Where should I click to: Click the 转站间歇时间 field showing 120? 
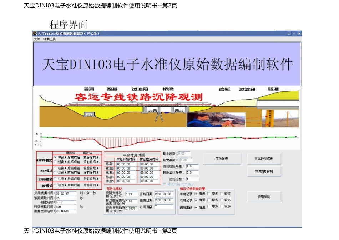click(x=66, y=207)
